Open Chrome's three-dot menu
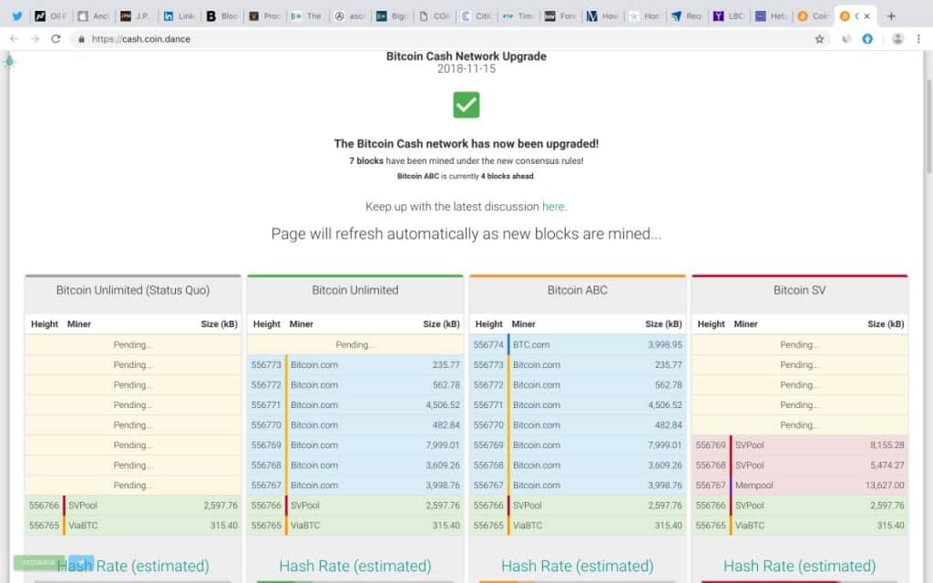Image resolution: width=933 pixels, height=583 pixels. [x=918, y=38]
